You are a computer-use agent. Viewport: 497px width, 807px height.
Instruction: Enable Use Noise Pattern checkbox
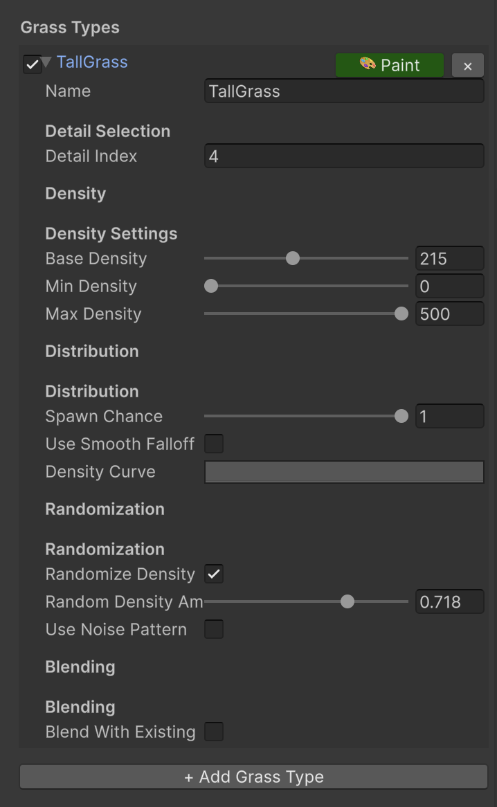(214, 629)
